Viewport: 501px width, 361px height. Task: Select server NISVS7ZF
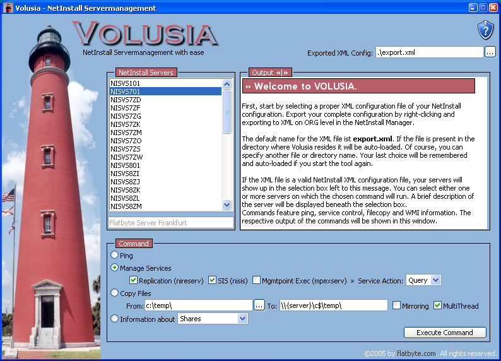click(165, 108)
